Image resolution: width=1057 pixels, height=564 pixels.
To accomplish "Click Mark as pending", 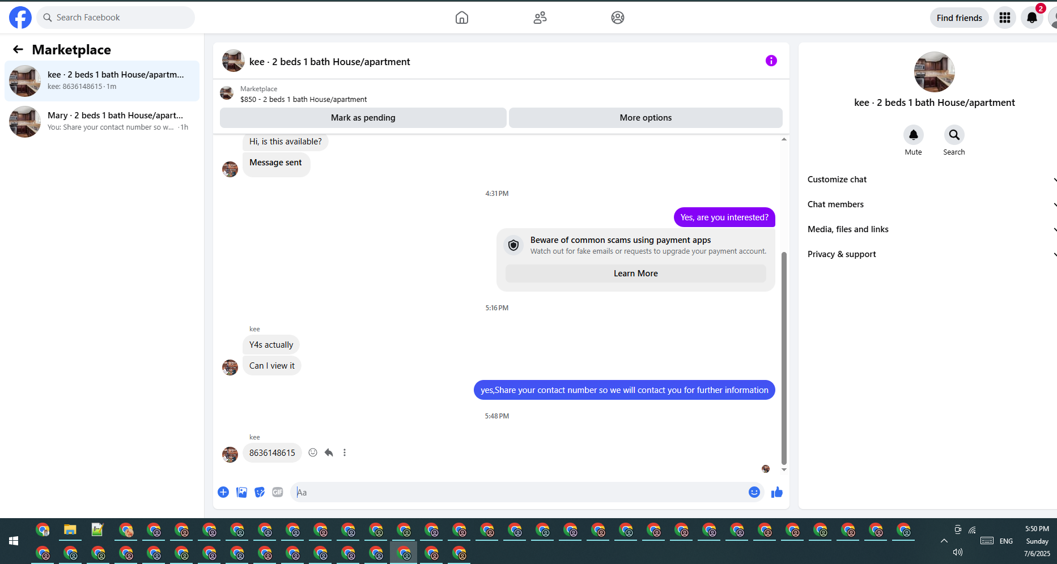I will point(363,117).
